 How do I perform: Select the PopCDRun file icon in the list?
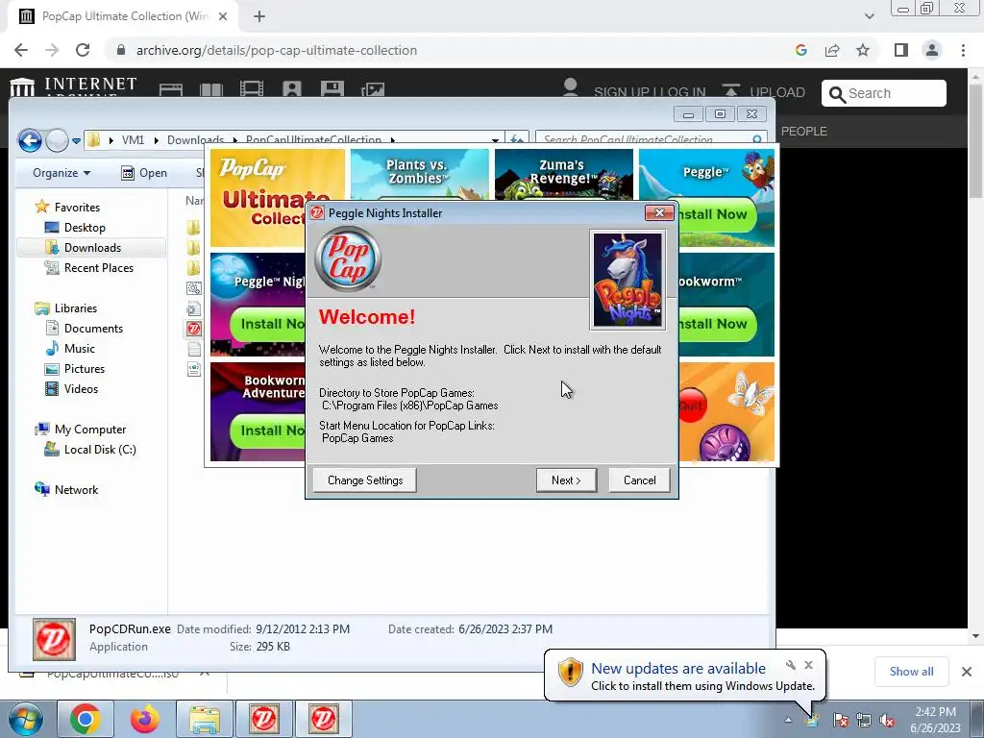(194, 329)
